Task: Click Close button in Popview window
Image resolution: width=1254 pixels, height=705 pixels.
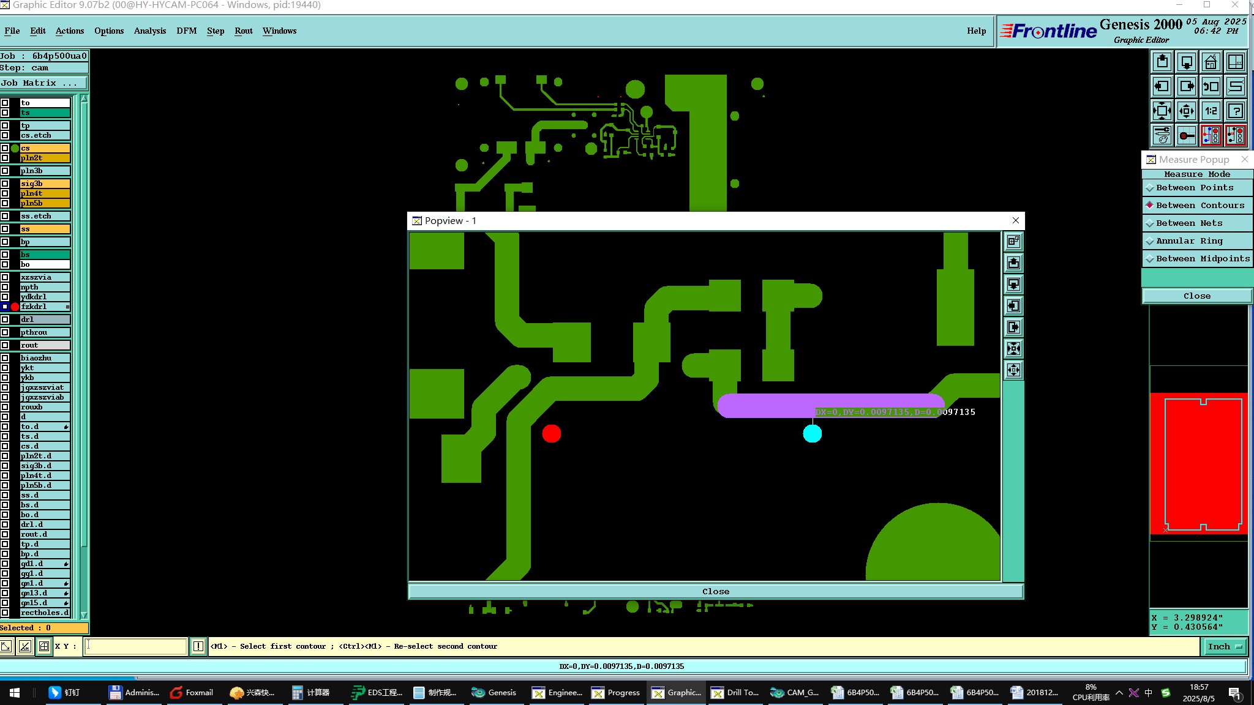Action: coord(715,592)
